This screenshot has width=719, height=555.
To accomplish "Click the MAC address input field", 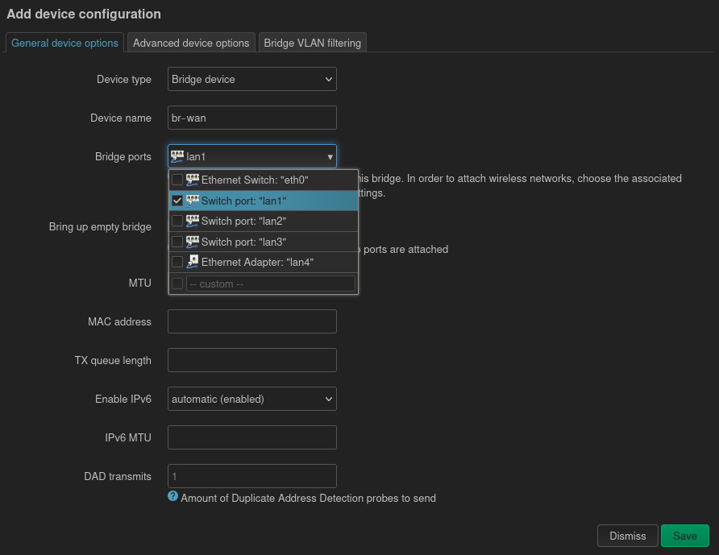I will point(251,321).
